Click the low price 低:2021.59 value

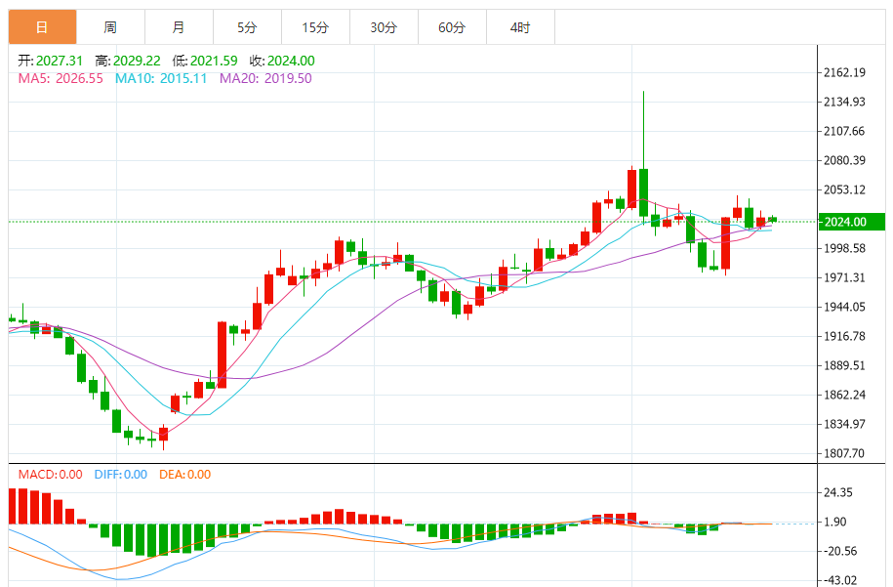205,61
